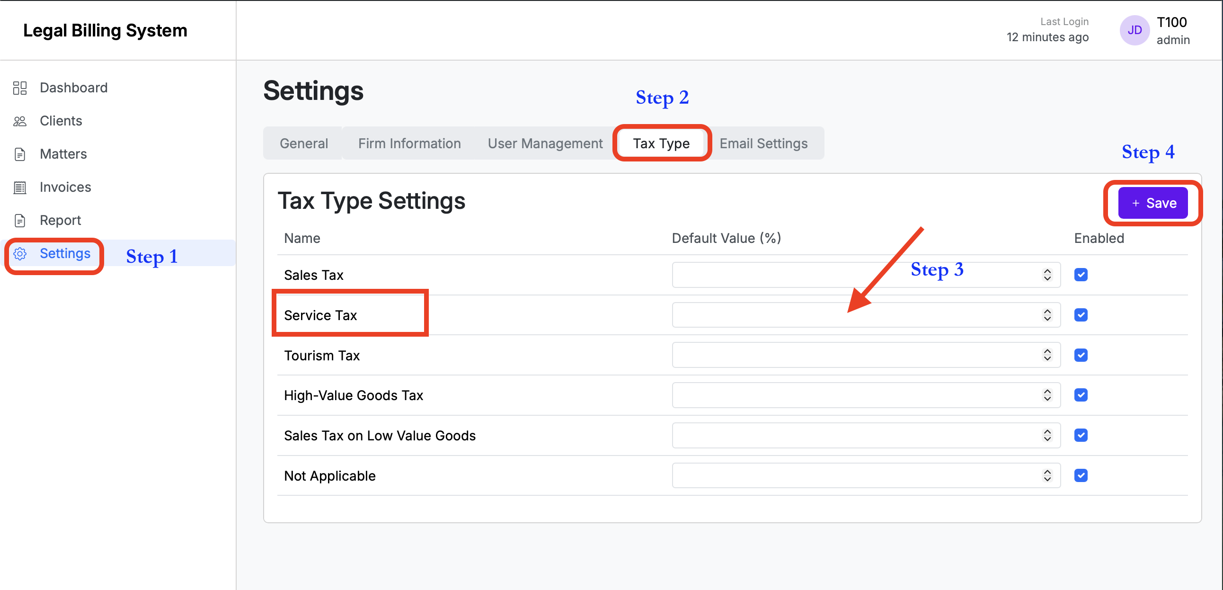Open the Firm Information tab
Viewport: 1223px width, 590px height.
409,143
